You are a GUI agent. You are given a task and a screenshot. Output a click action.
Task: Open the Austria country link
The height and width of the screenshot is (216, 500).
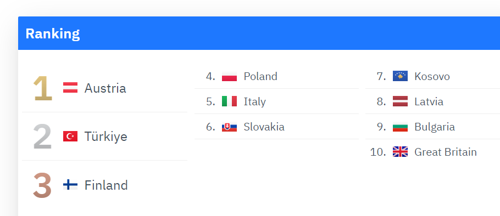point(105,88)
